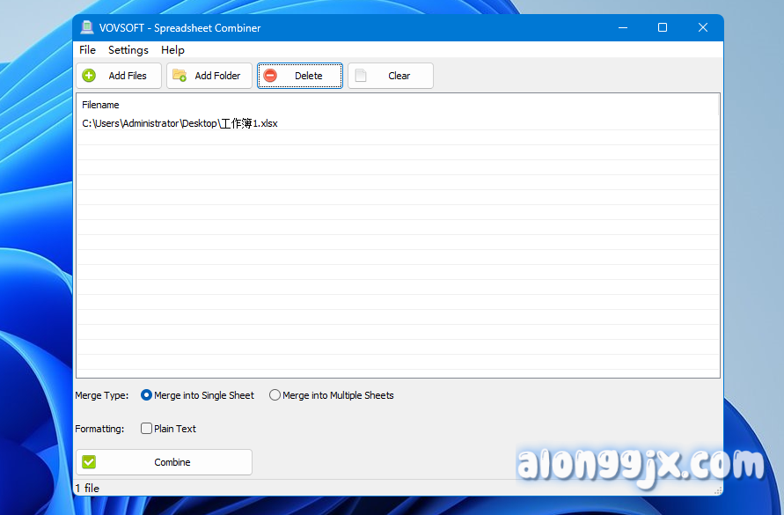Open the Add Folder dialog
784x515 pixels.
pyautogui.click(x=209, y=76)
